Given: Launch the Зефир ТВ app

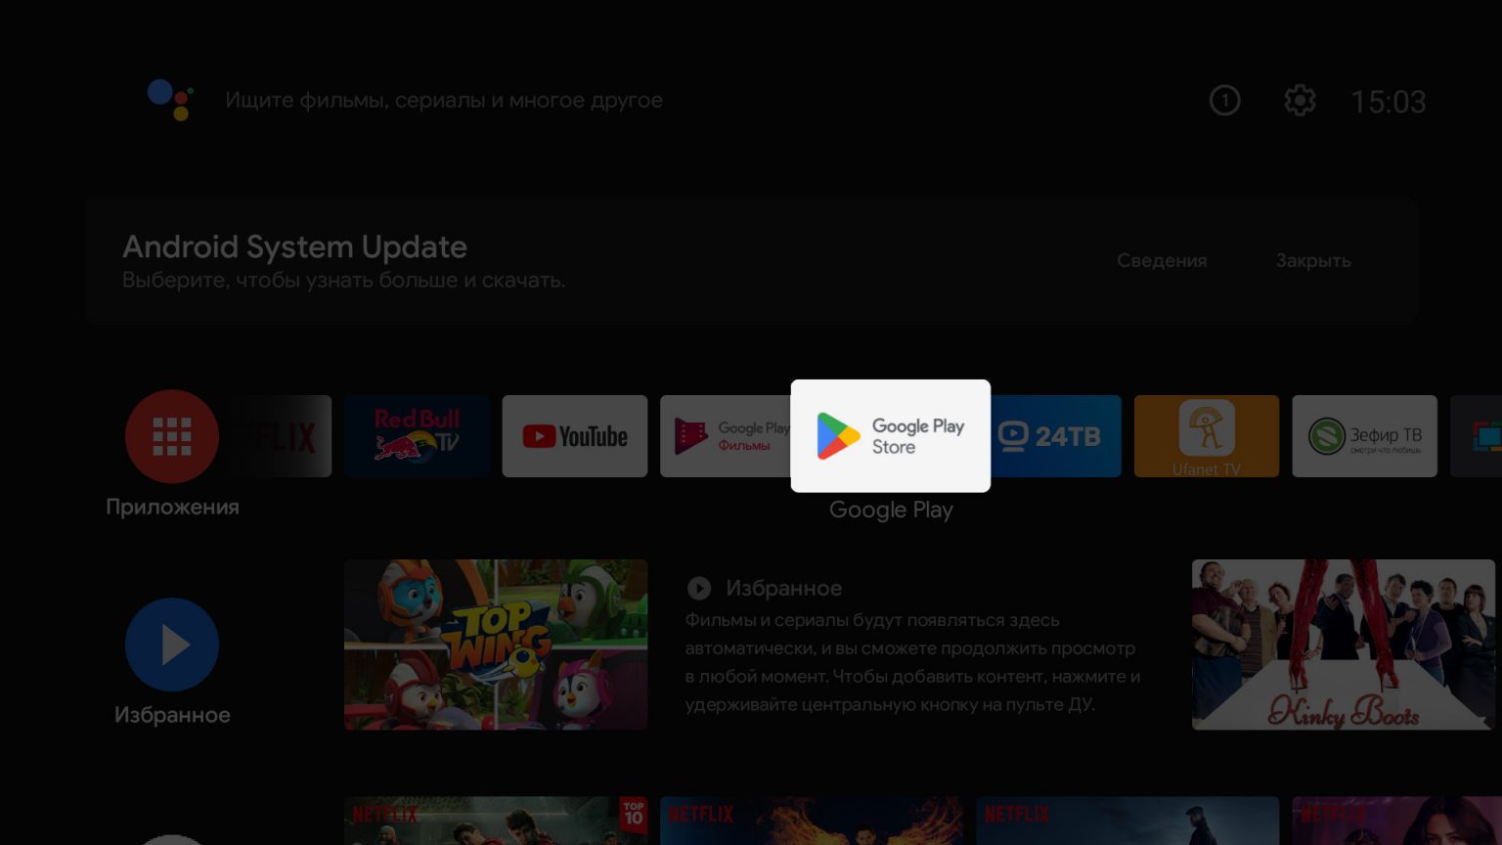Looking at the screenshot, I should pyautogui.click(x=1364, y=436).
